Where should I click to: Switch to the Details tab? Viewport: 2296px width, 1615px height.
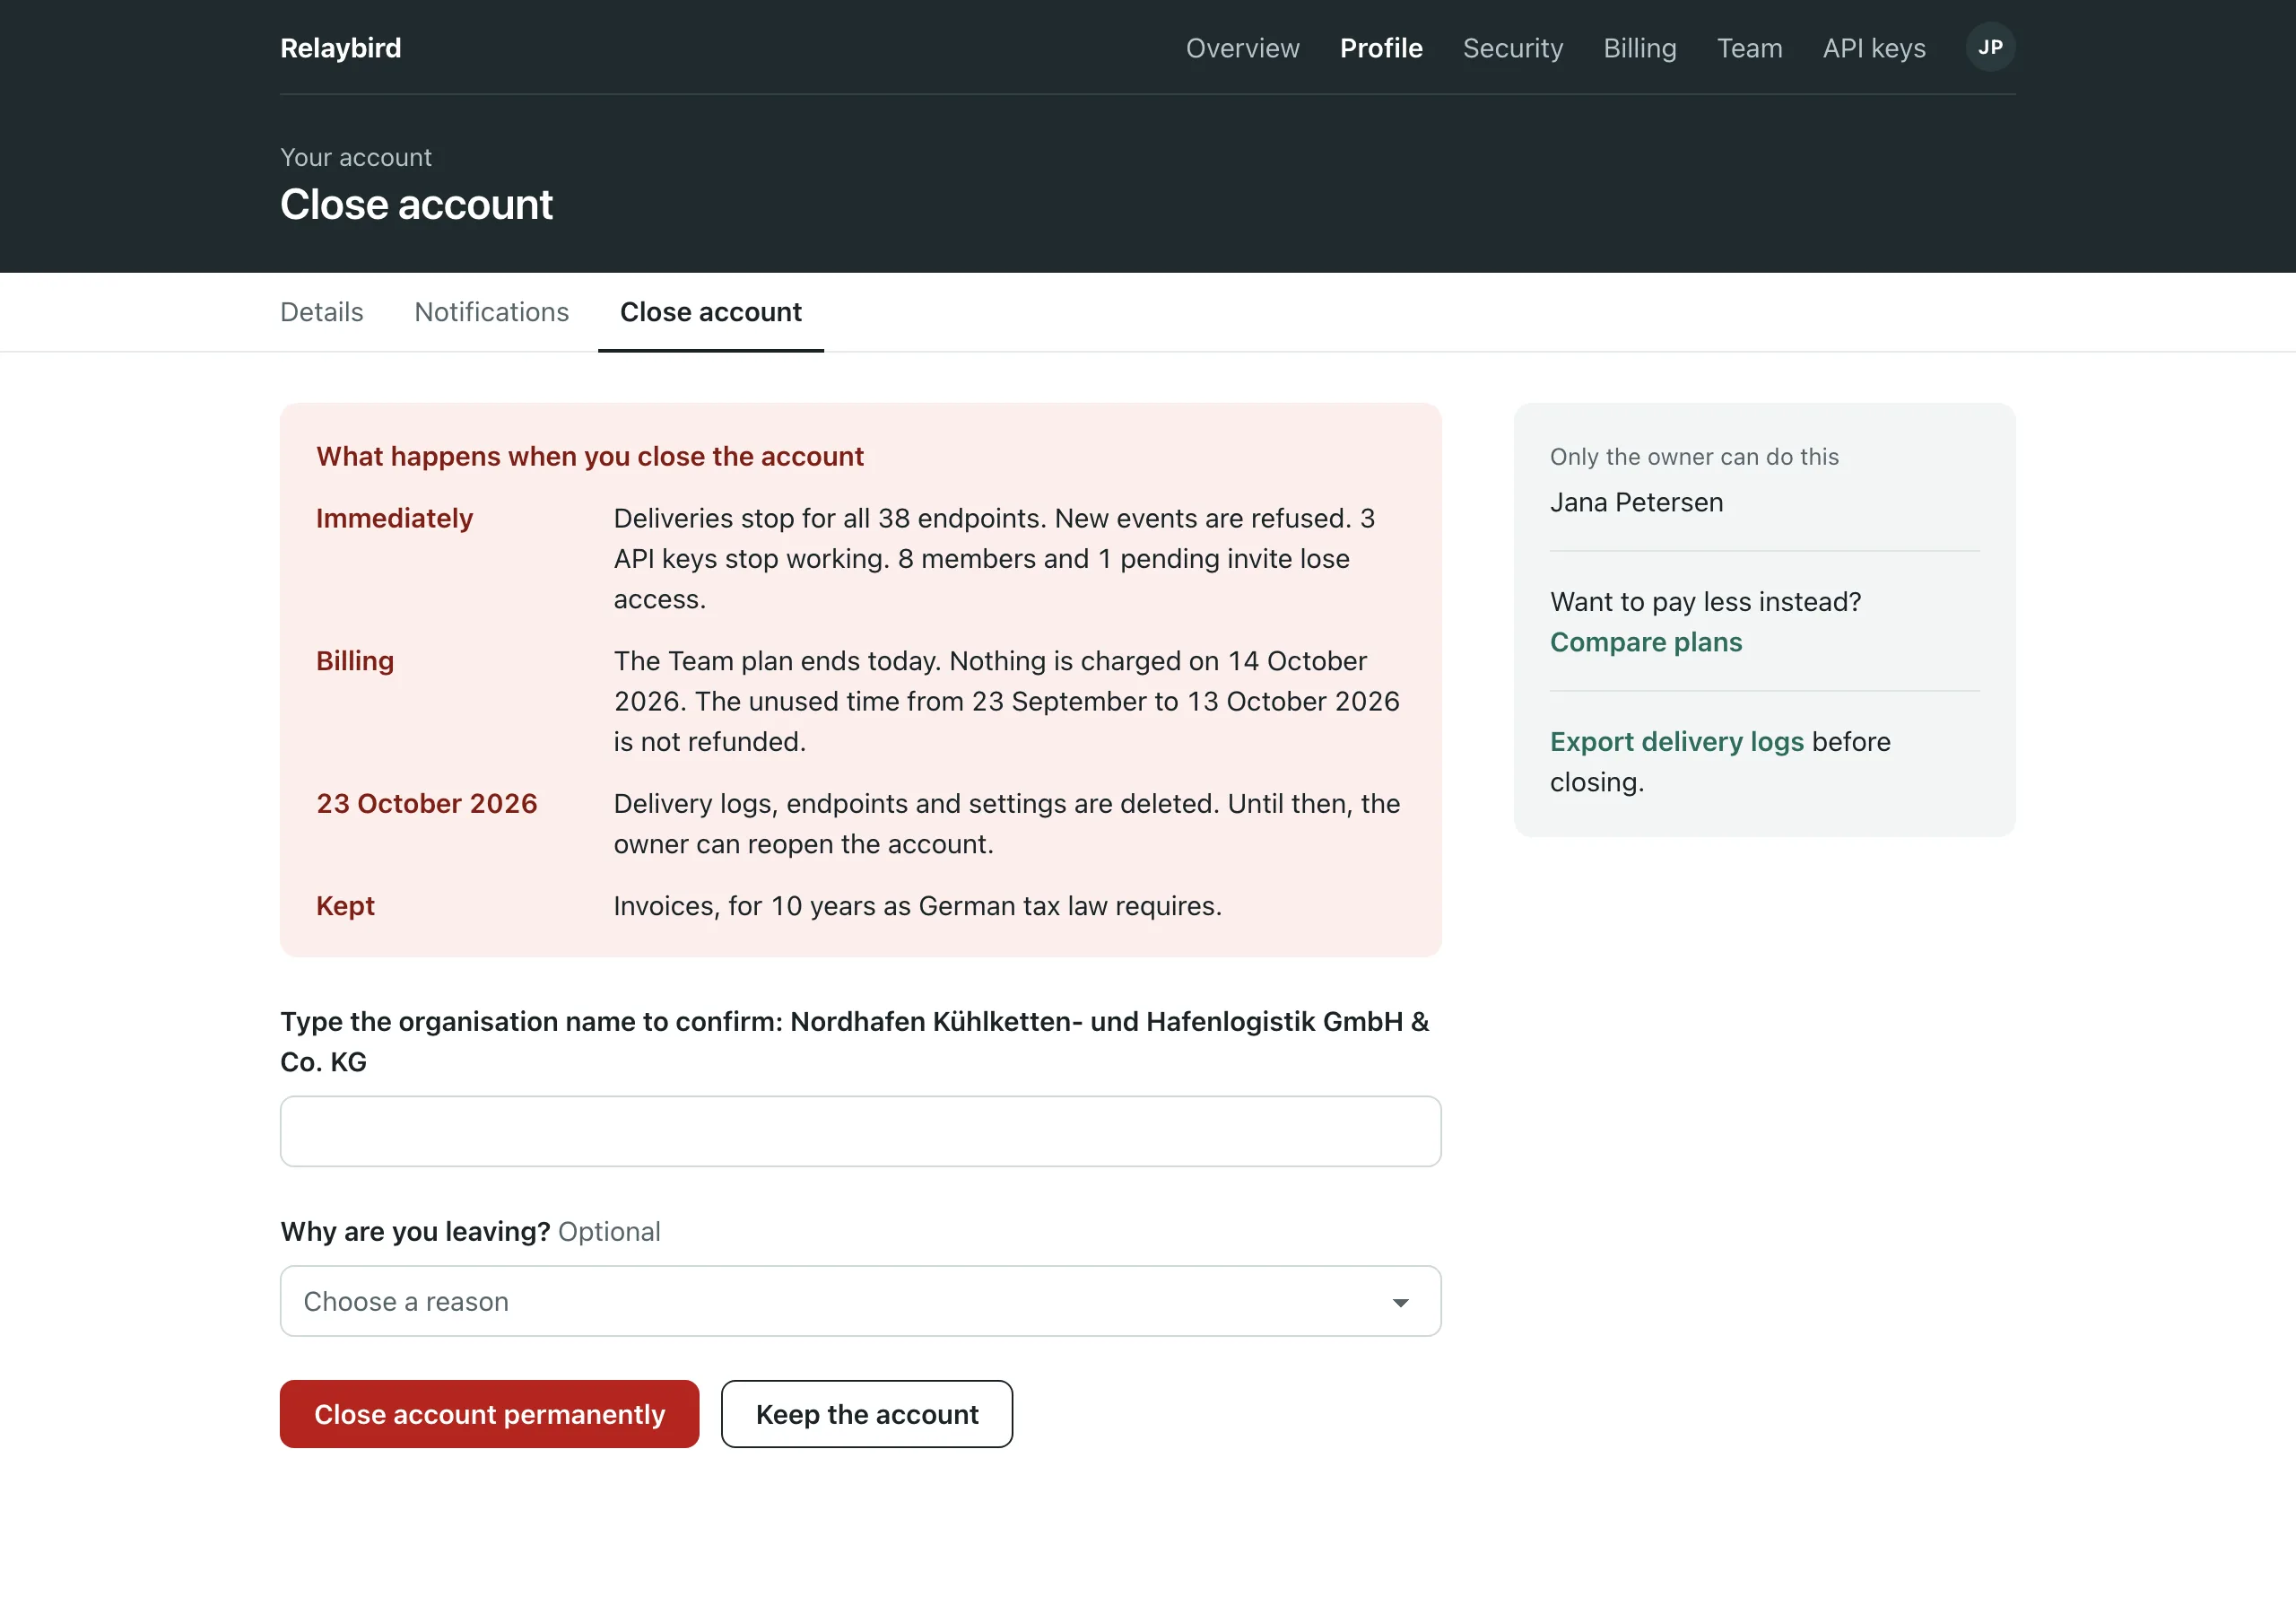pyautogui.click(x=321, y=312)
